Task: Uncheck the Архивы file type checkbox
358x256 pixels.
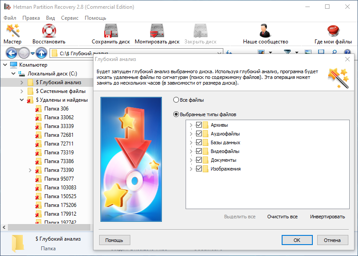Action: click(199, 125)
